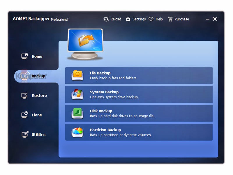Open Utilities via its sidebar icon
This screenshot has width=233, height=175.
[x=24, y=134]
